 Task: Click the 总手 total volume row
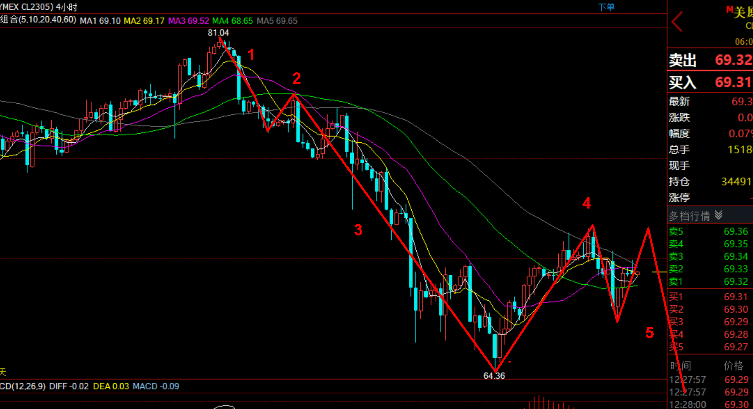click(x=710, y=149)
